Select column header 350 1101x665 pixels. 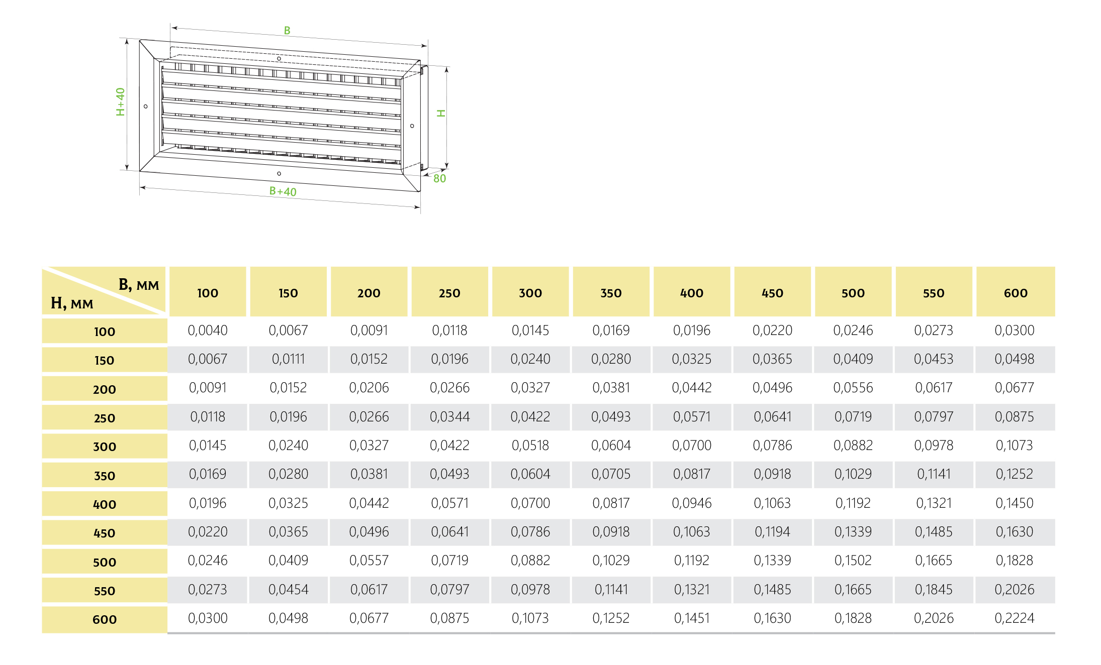pyautogui.click(x=611, y=292)
